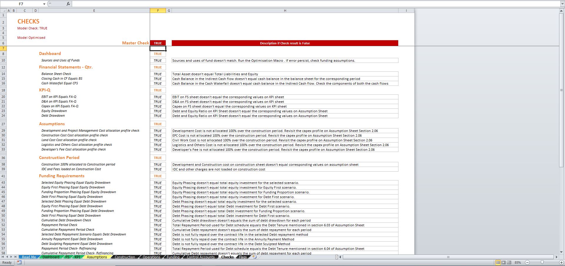Click 'Repayment Period Check' row label
This screenshot has width=565, height=266.
[x=59, y=225]
